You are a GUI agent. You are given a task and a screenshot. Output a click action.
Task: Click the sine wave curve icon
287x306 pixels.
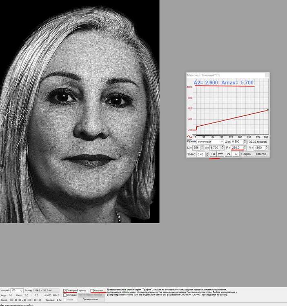189,137
